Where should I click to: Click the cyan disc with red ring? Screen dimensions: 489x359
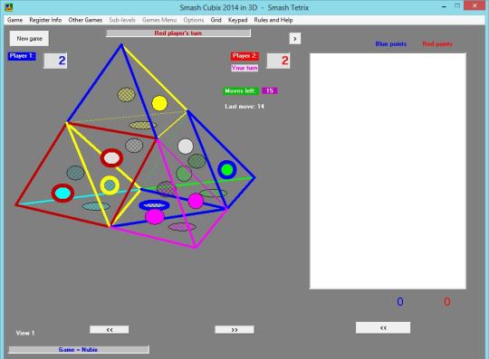pyautogui.click(x=62, y=193)
